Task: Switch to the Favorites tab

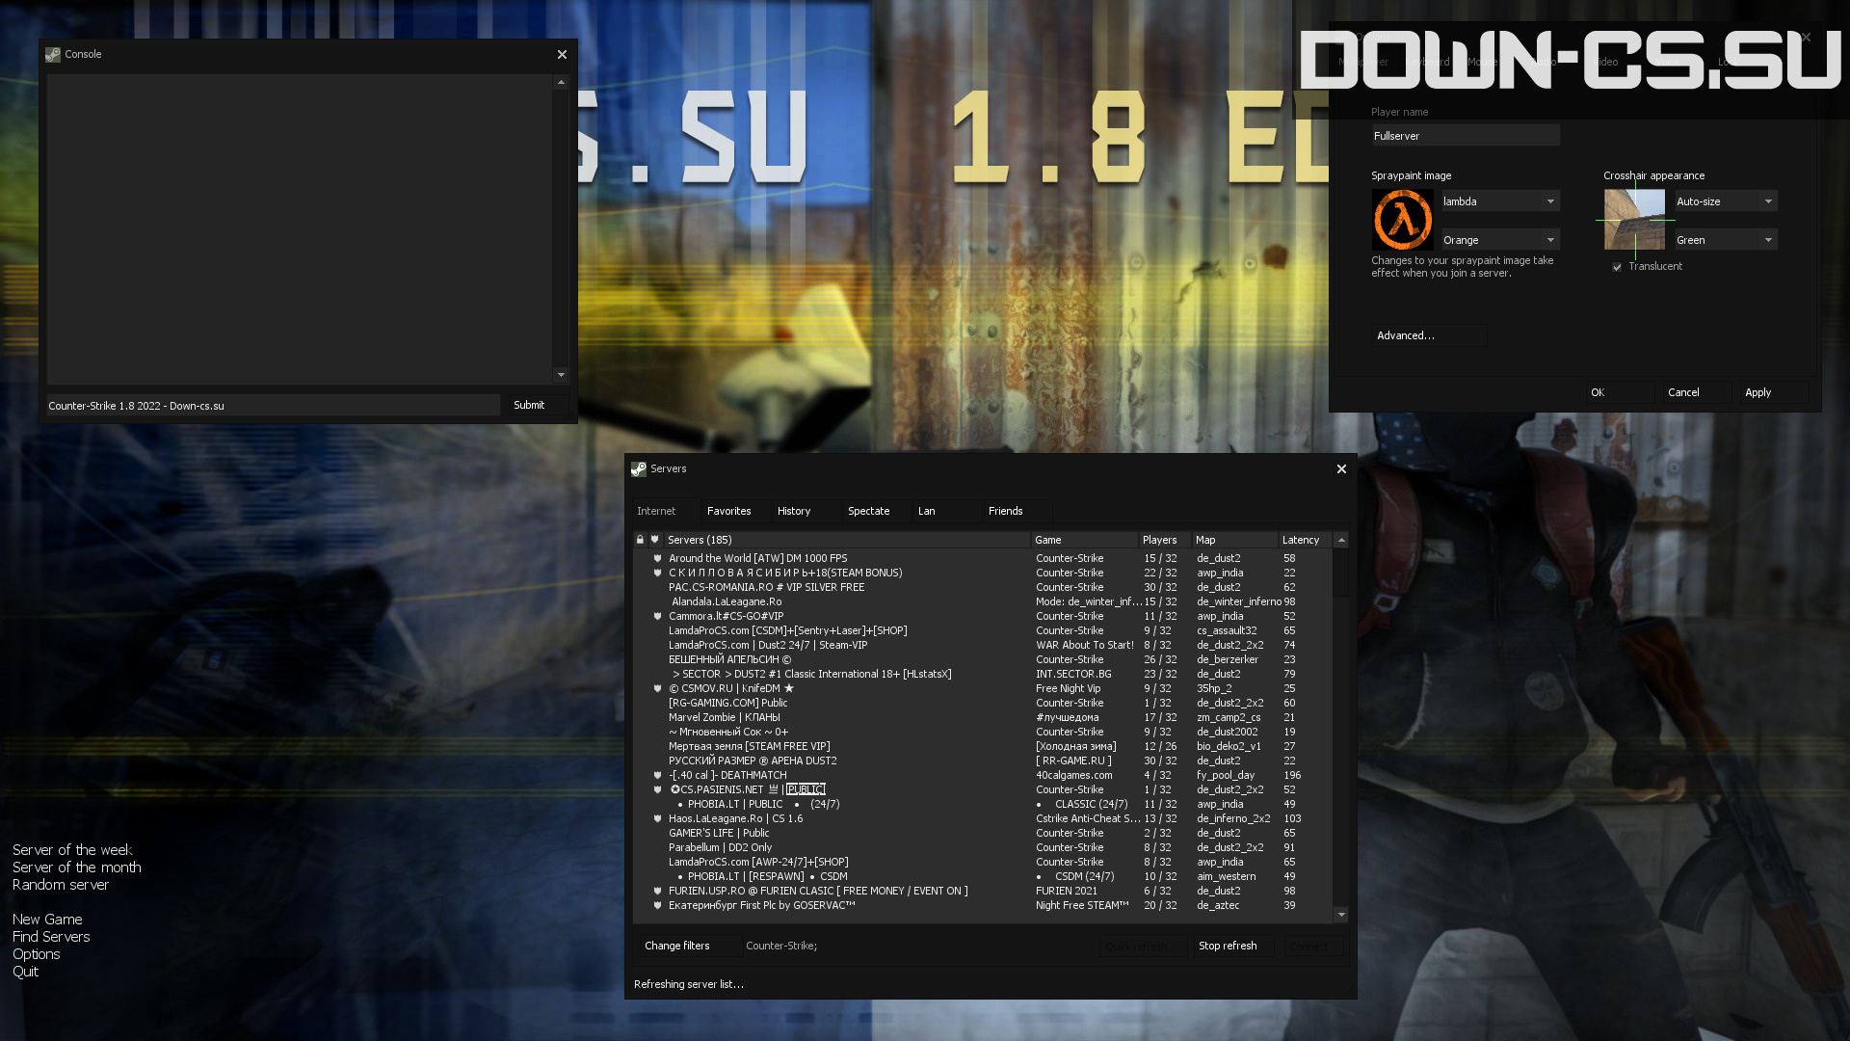Action: tap(729, 511)
